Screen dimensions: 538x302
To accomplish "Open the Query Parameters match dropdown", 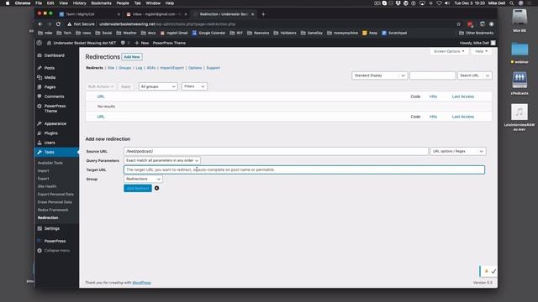I will pos(162,160).
